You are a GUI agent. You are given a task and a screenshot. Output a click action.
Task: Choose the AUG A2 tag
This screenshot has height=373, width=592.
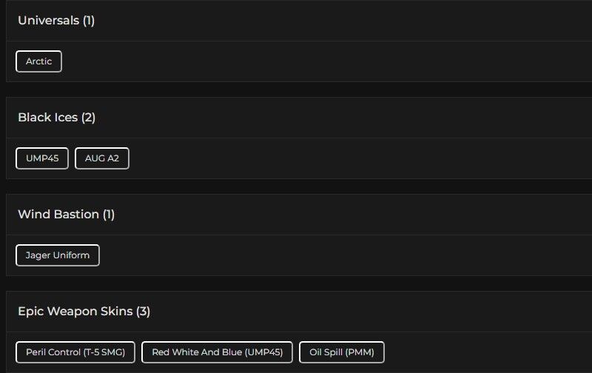coord(102,158)
